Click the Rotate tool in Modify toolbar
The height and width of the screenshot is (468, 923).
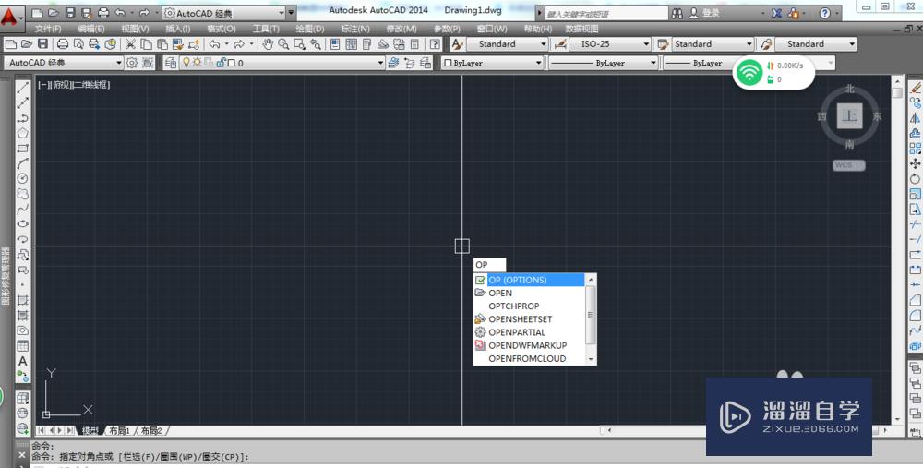click(916, 178)
